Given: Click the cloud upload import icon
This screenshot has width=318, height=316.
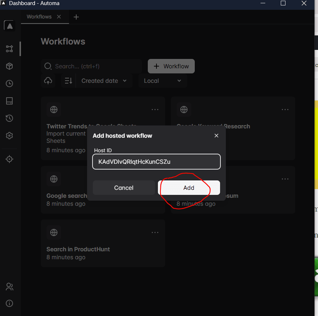Looking at the screenshot, I should [48, 81].
